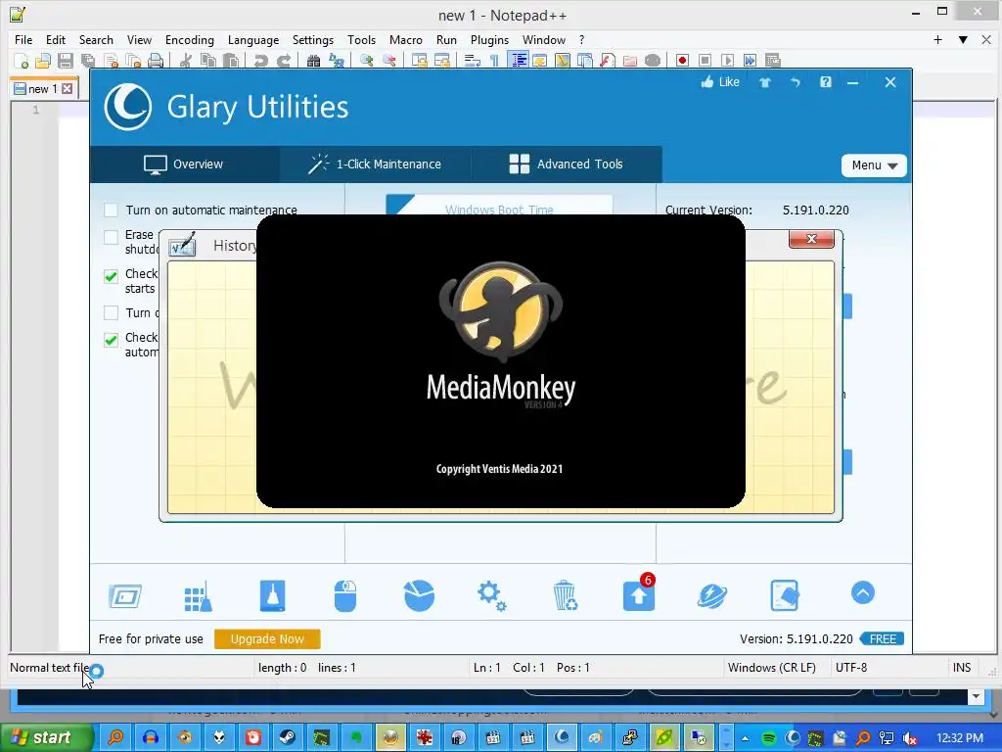This screenshot has height=752, width=1002.
Task: Click Notepad++ Playback macro icon
Action: point(727,61)
